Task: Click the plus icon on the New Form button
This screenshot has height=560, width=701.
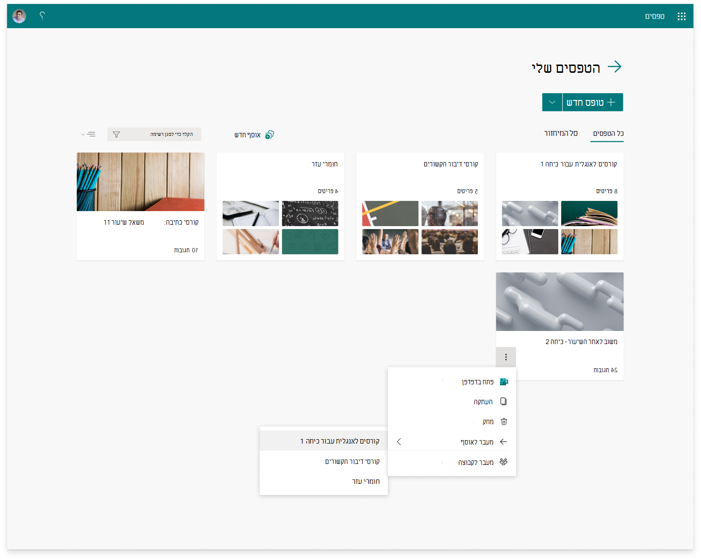Action: click(x=611, y=102)
